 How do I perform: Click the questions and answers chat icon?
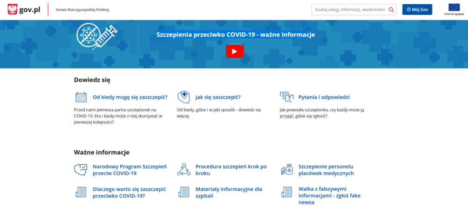click(x=286, y=97)
